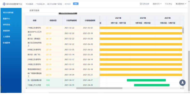Click the horizontal scrollbar left arrow

click(x=26, y=88)
